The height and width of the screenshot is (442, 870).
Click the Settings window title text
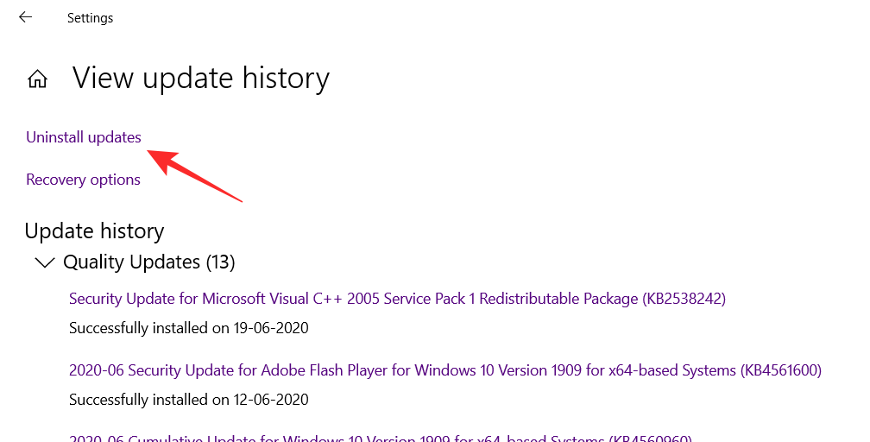point(90,17)
